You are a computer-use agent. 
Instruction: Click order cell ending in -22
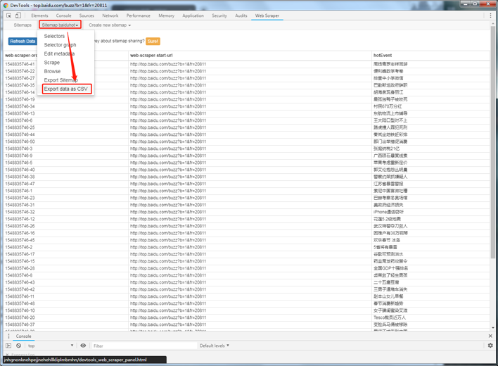20,71
